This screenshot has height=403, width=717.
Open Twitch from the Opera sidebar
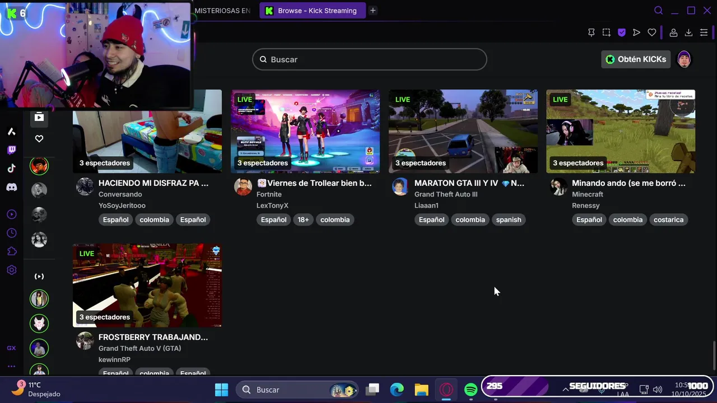(11, 150)
